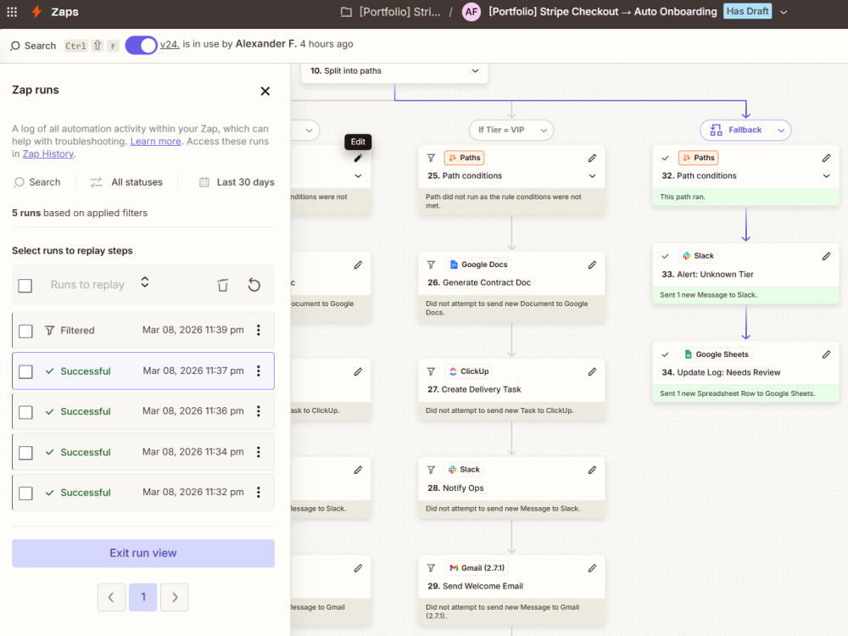Click the runs Search field
The width and height of the screenshot is (848, 636).
[x=37, y=182]
